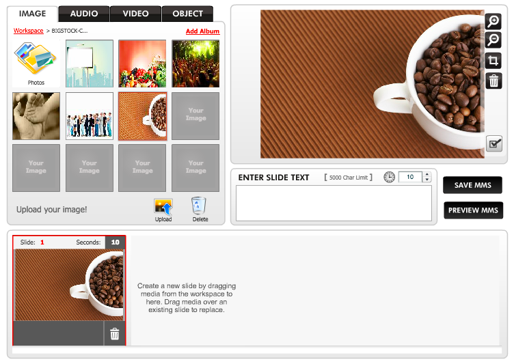Viewport: 514px width, 364px height.
Task: Select the concert crowd thumbnail
Action: [195, 64]
